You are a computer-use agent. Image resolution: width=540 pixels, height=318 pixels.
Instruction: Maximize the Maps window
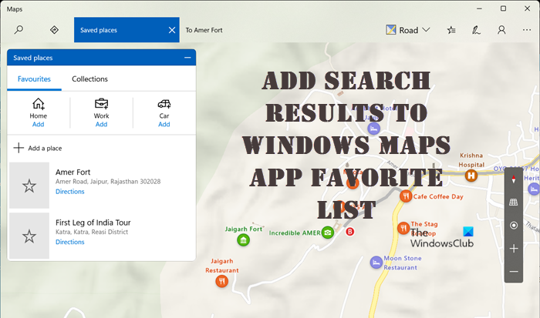(x=503, y=8)
